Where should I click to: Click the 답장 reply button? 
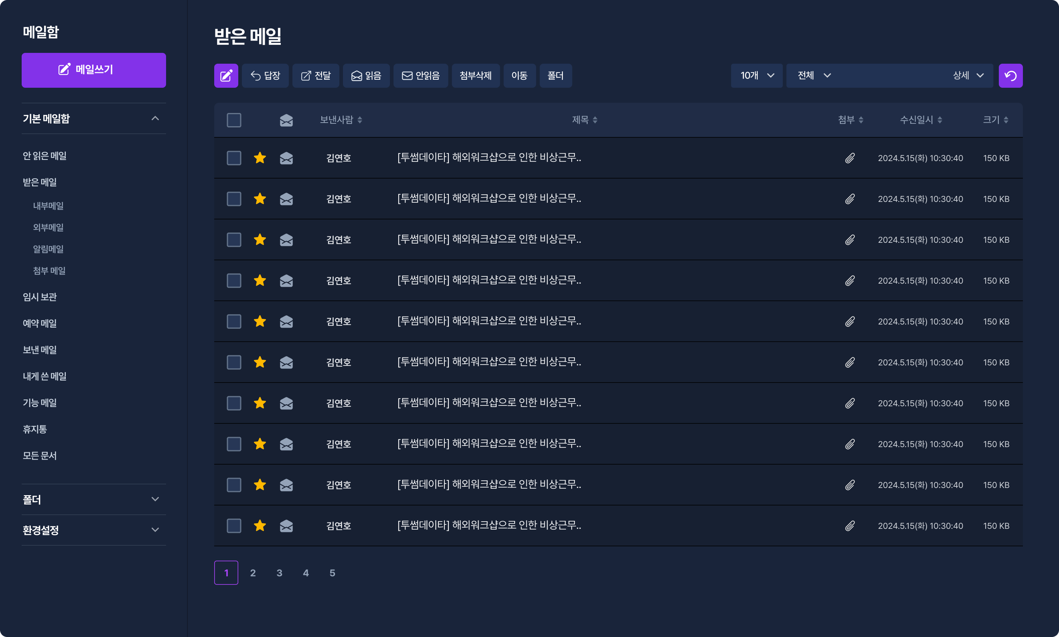[265, 76]
